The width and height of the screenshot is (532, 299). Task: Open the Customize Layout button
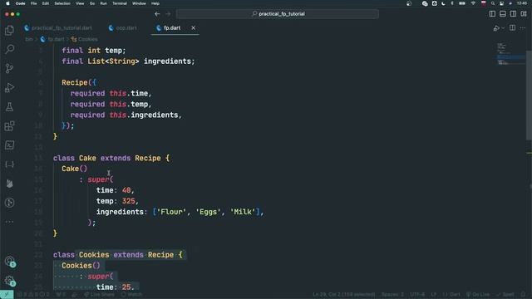(x=524, y=13)
